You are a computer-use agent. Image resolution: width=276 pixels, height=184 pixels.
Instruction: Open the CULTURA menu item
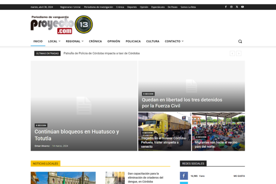point(152,41)
